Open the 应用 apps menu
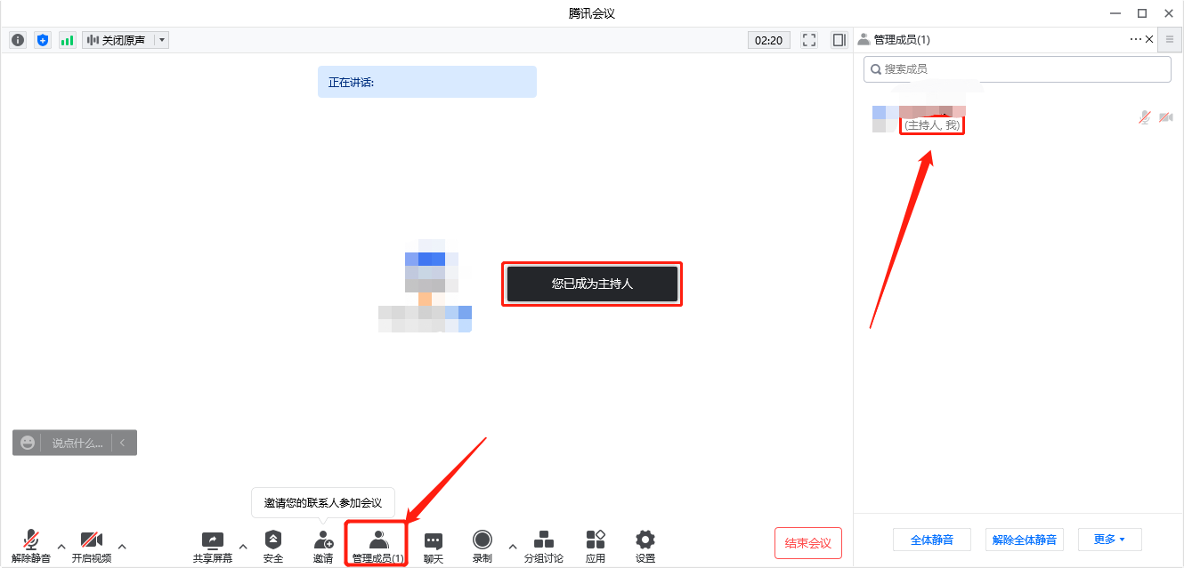 click(x=596, y=546)
